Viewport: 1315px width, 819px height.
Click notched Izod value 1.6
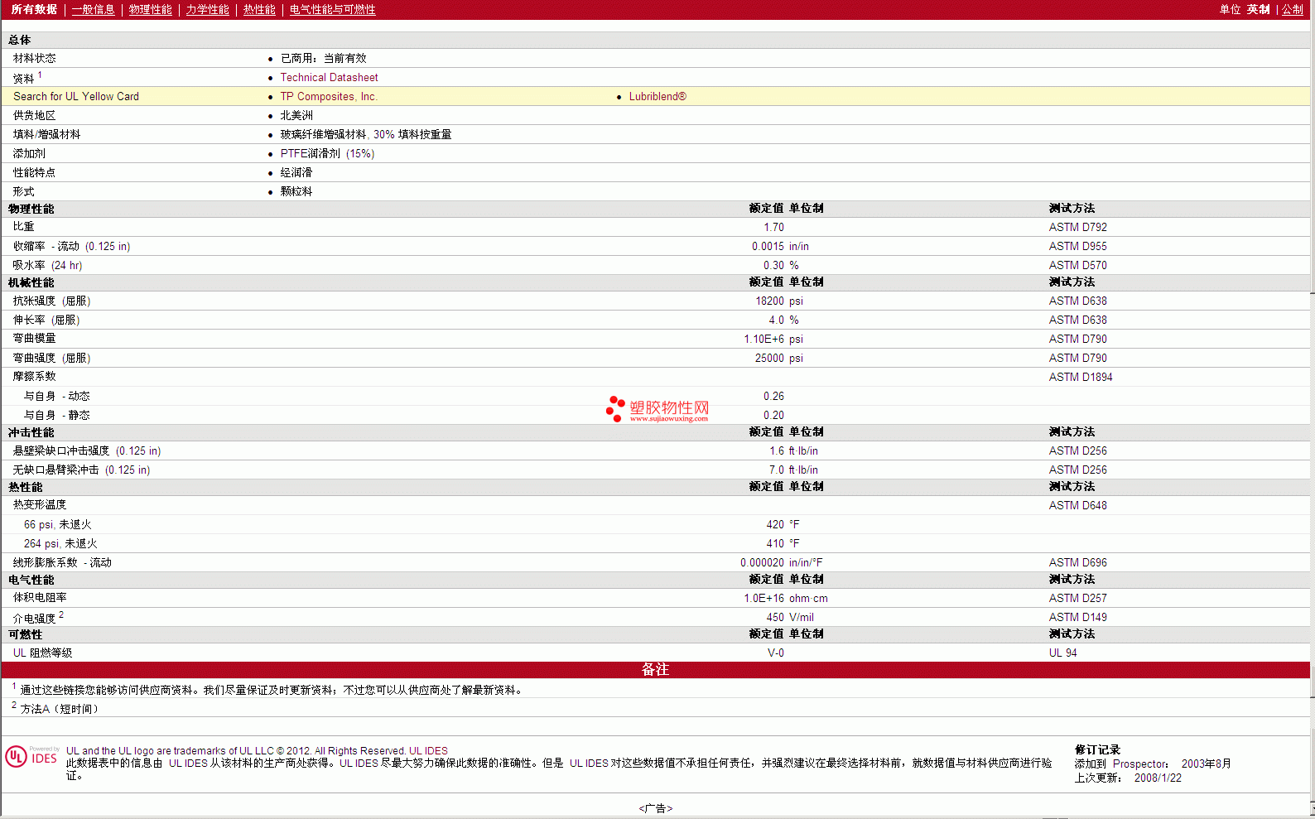tap(777, 450)
